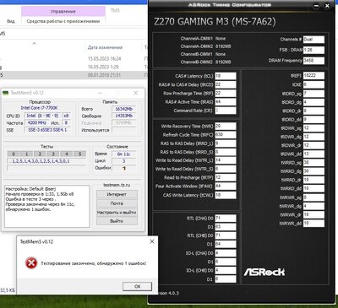Click OK in the error message dialog
Screen dimensions: 338x308
pyautogui.click(x=137, y=286)
